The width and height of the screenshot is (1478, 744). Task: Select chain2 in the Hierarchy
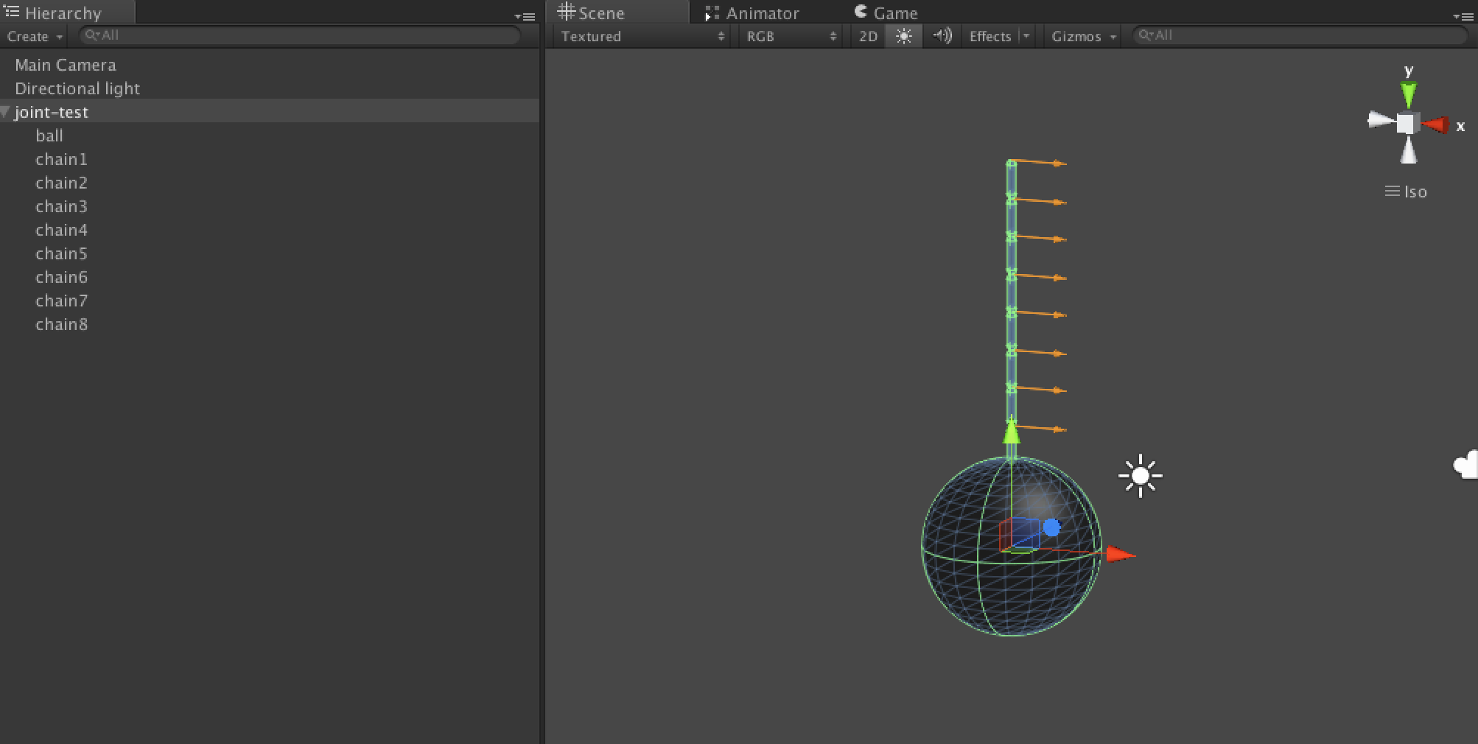coord(270,183)
